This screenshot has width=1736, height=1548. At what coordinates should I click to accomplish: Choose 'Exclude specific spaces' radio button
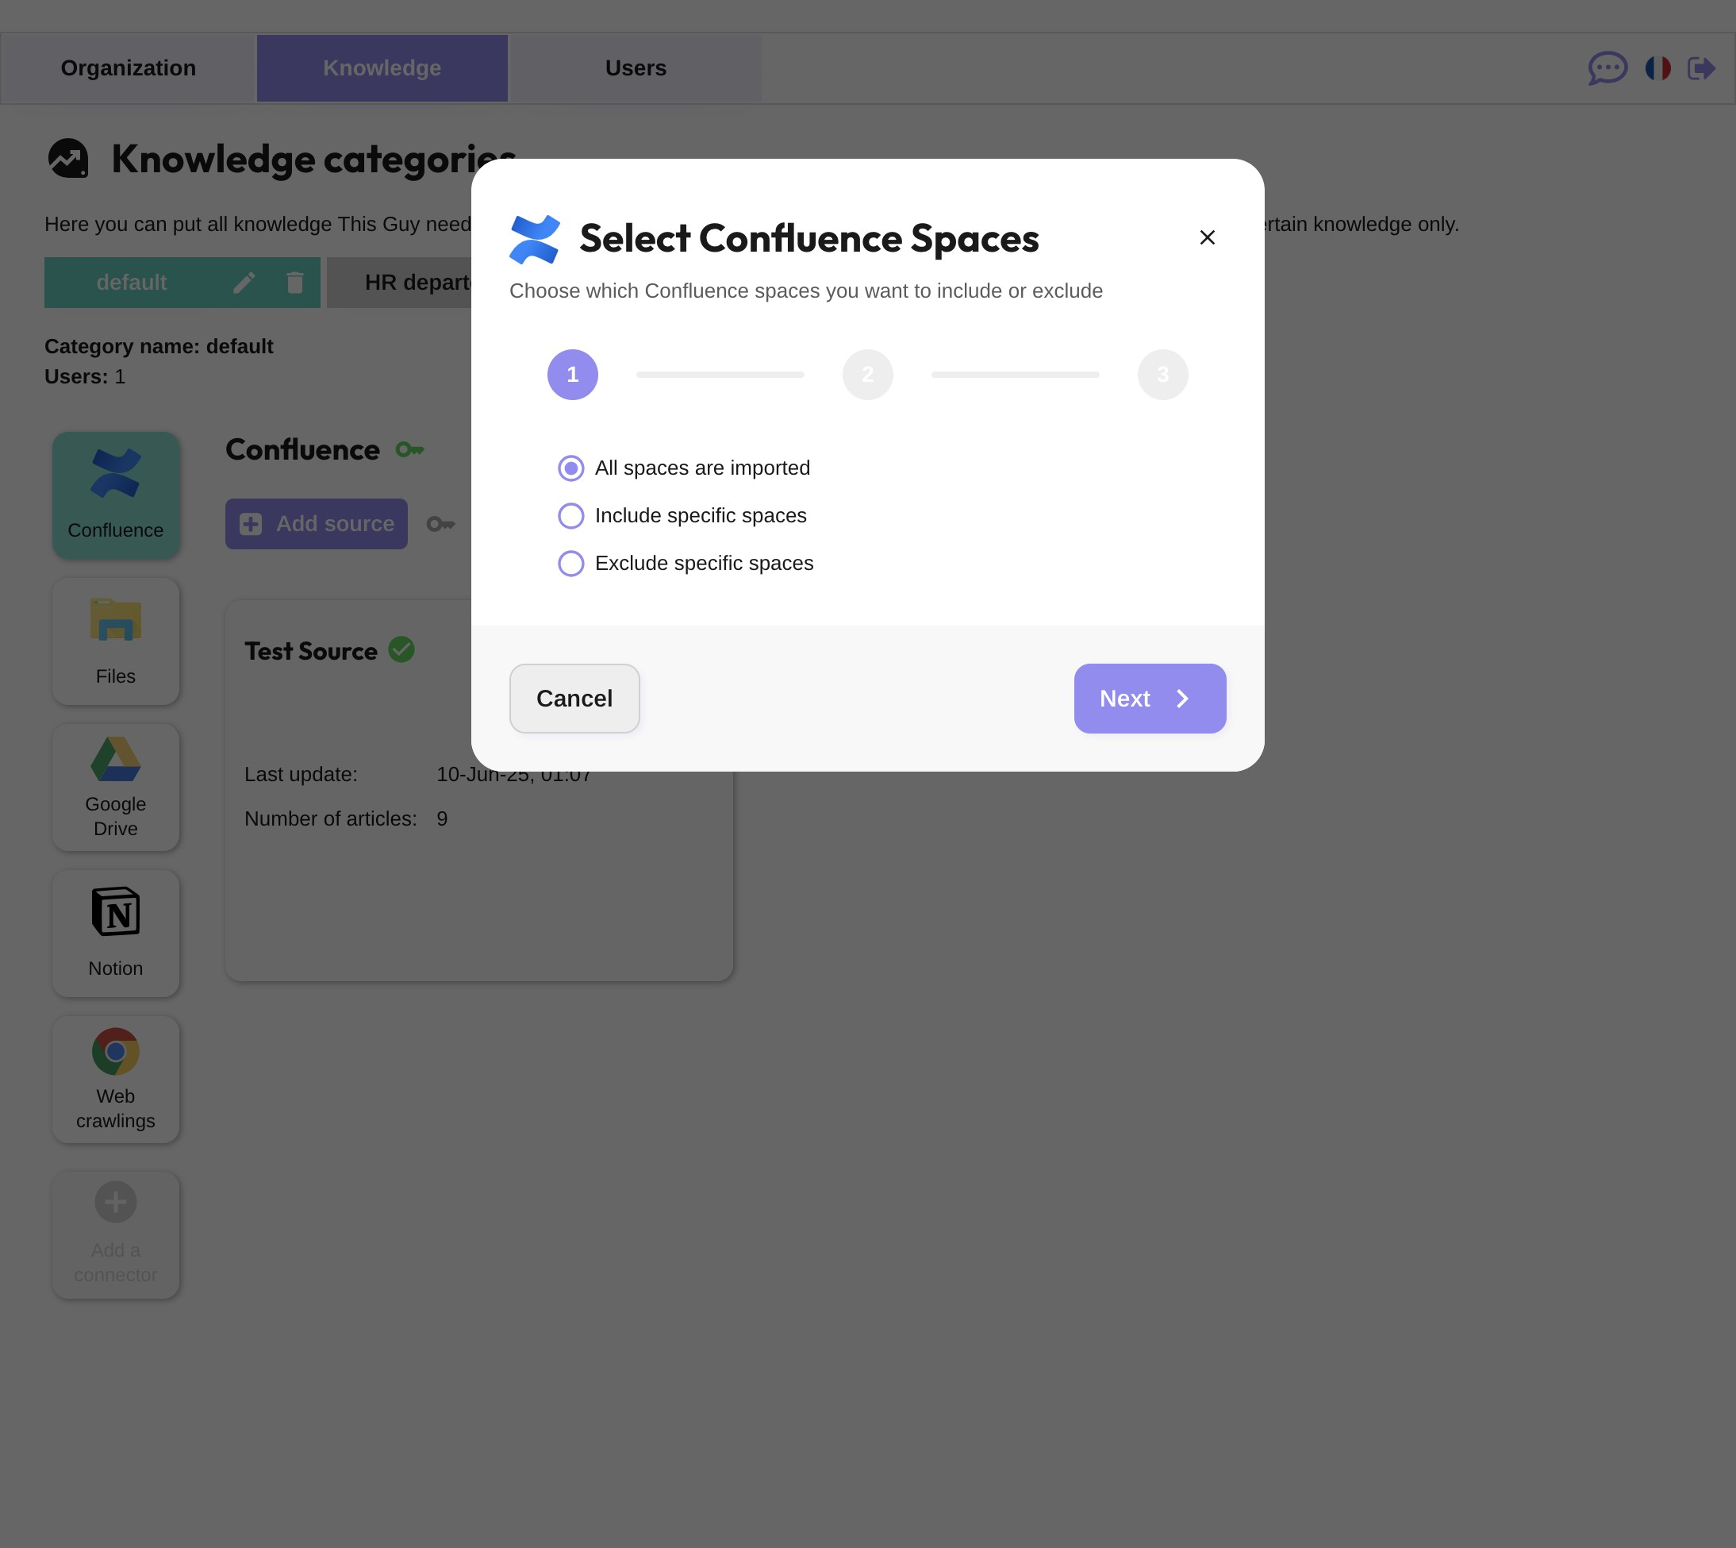pos(571,563)
